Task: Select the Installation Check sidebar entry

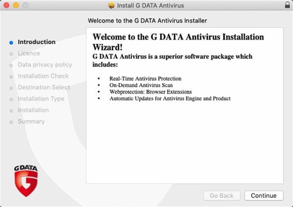Action: click(43, 76)
